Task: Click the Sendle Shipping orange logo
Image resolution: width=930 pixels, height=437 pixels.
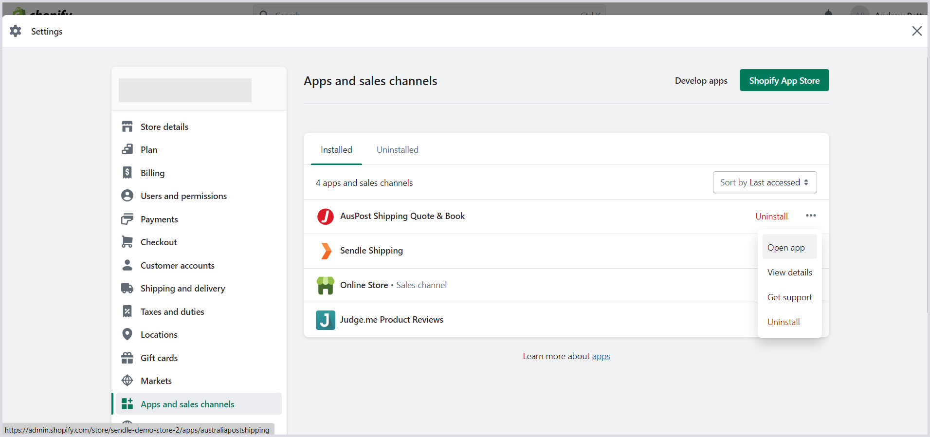Action: tap(326, 251)
